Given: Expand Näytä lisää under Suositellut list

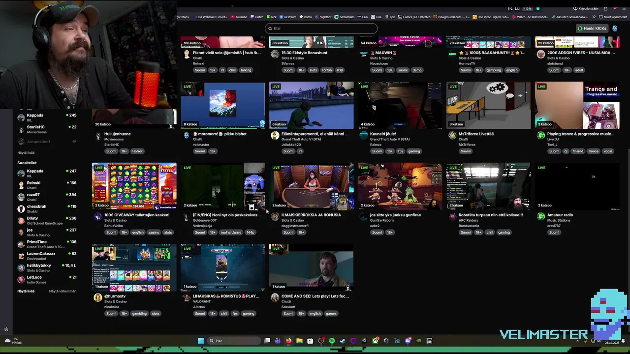Looking at the screenshot, I should [x=26, y=291].
